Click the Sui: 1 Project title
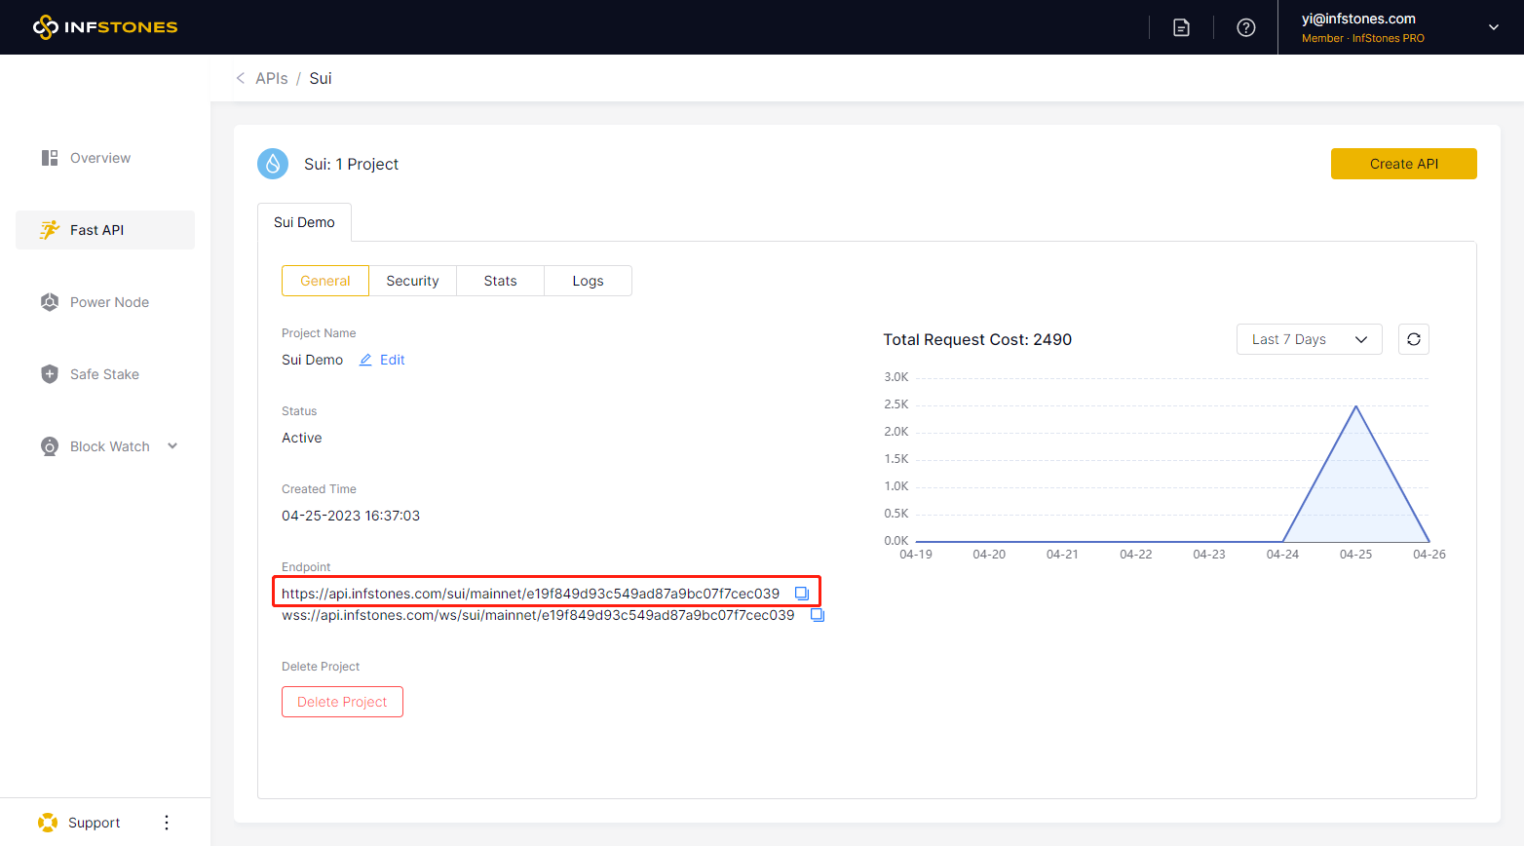The height and width of the screenshot is (846, 1524). point(351,164)
